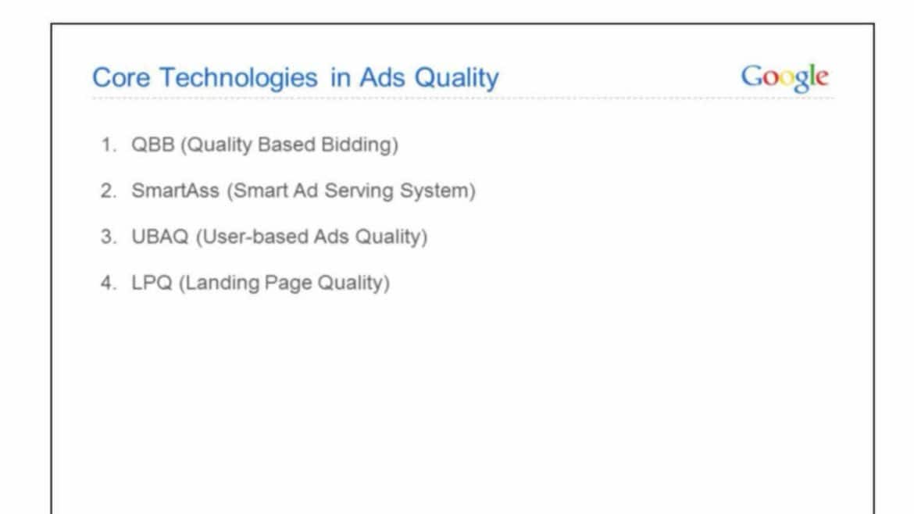Click the QBB acronym in item one
The height and width of the screenshot is (514, 914).
pyautogui.click(x=152, y=145)
